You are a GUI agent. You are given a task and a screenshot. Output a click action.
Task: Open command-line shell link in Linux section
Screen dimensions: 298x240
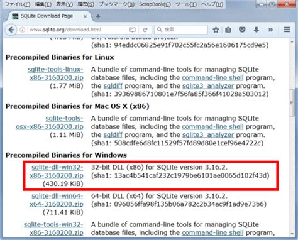(212, 78)
